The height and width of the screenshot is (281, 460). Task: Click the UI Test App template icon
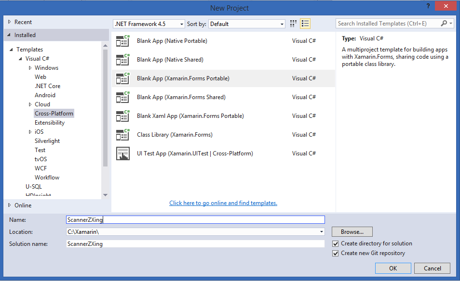click(x=122, y=153)
